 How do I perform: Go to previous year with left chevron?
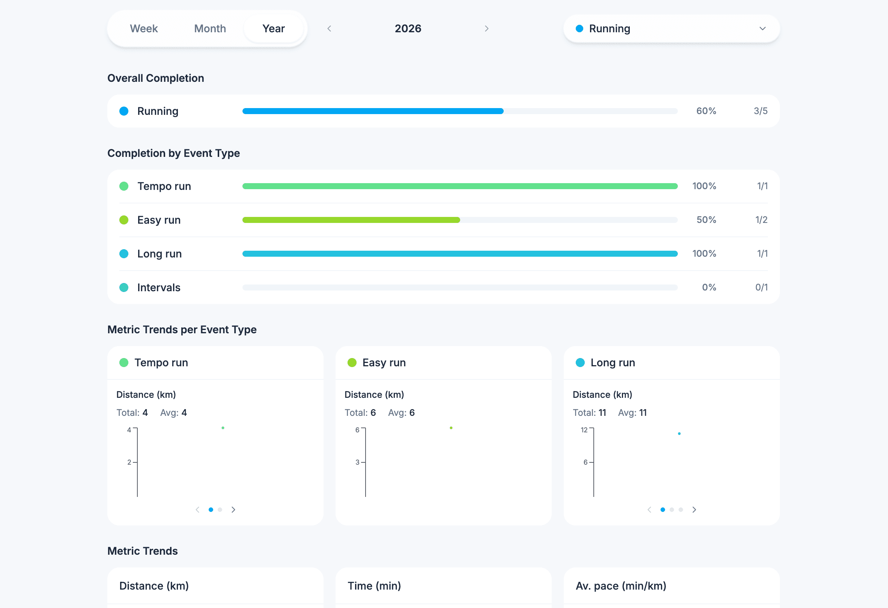(x=330, y=29)
